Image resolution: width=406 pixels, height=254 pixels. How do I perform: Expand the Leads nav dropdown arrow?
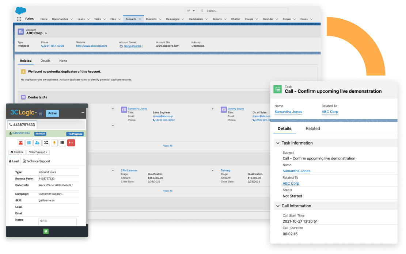pos(88,19)
